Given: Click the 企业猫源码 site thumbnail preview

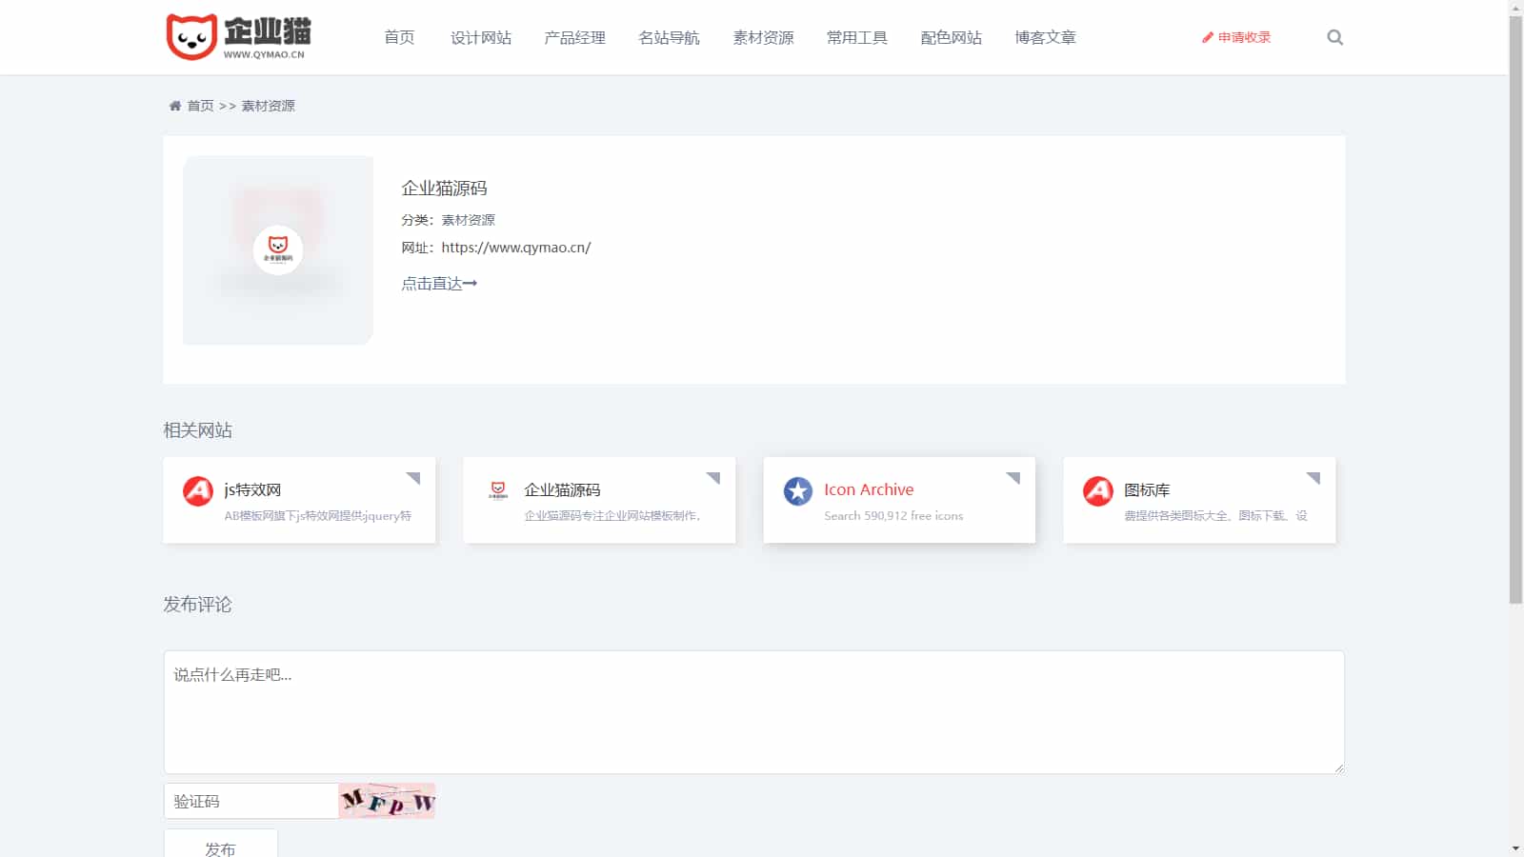Looking at the screenshot, I should click(278, 250).
